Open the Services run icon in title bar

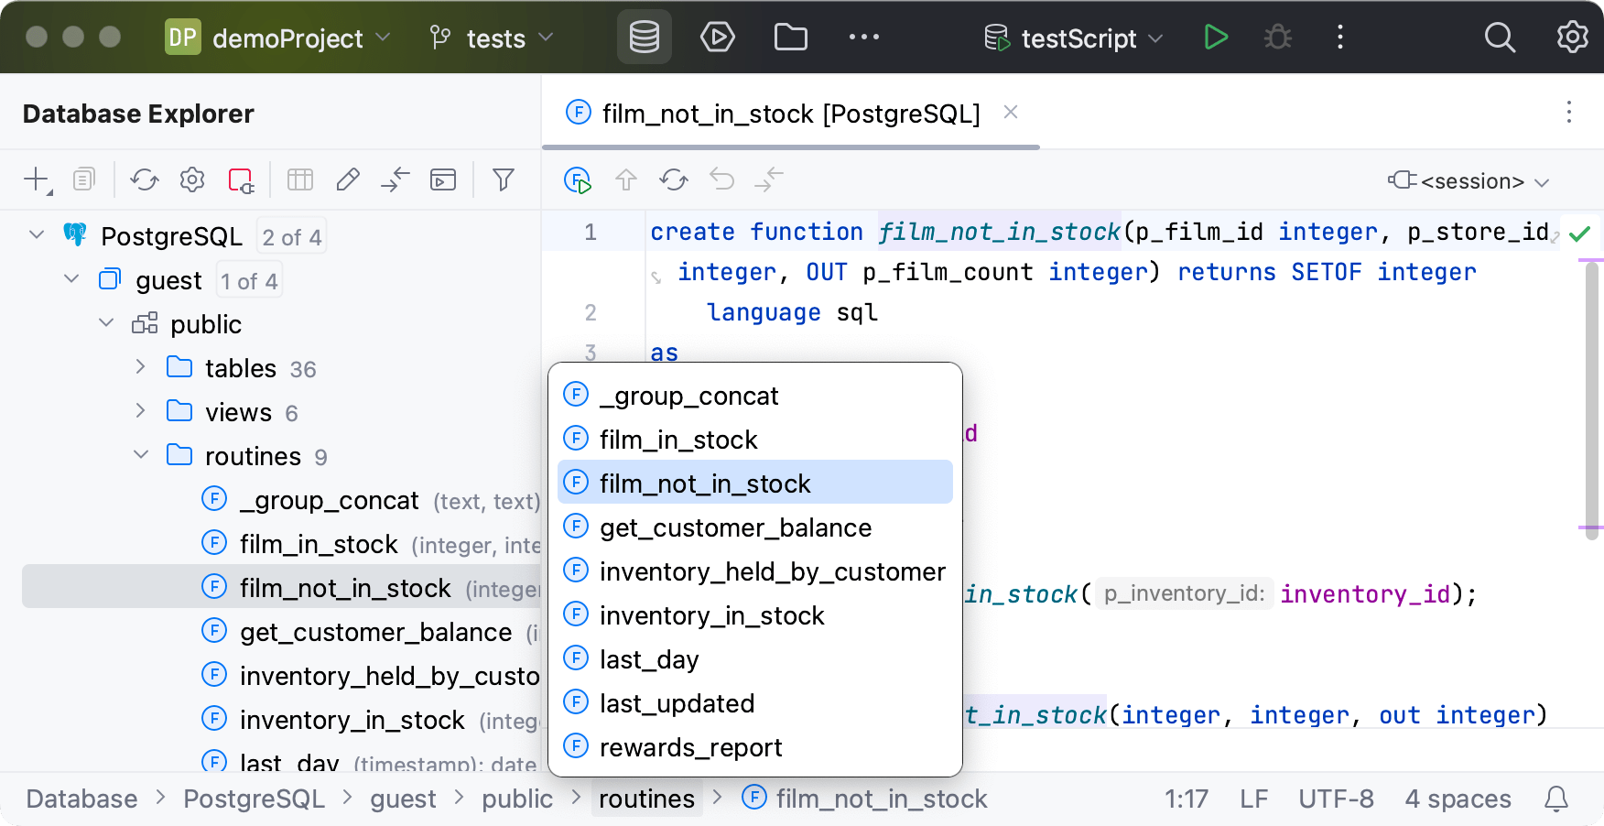(717, 38)
